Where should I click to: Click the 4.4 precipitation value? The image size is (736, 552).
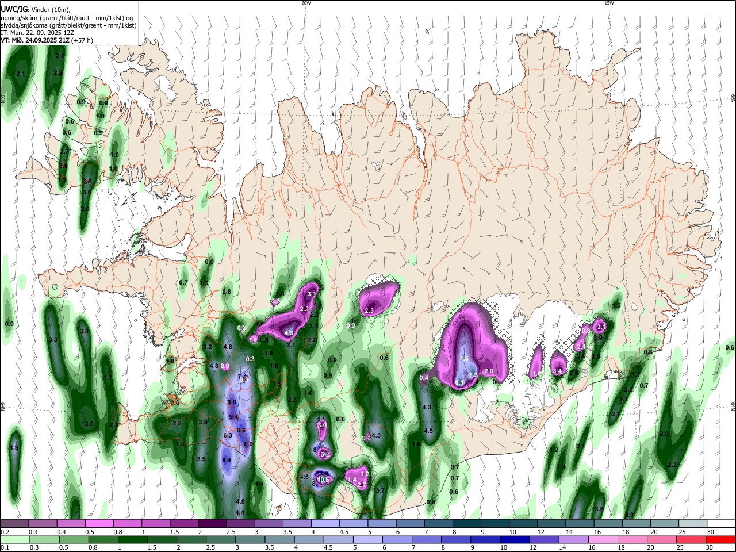click(240, 512)
